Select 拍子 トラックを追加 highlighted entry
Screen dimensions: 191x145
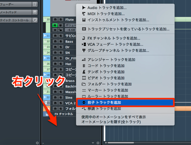[x=125, y=103]
